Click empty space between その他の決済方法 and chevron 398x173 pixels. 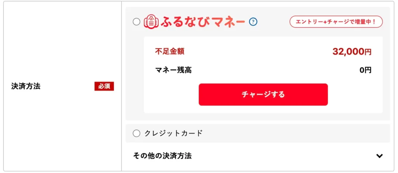(284, 156)
